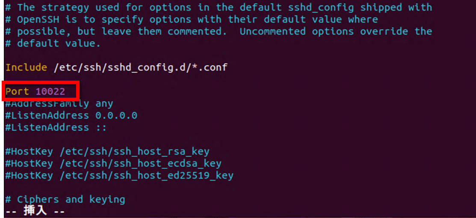Click the Include keyword
Image resolution: width=476 pixels, height=218 pixels.
point(26,67)
